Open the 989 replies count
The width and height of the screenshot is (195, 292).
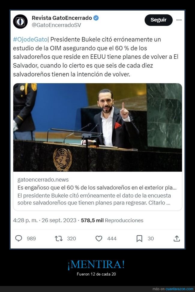click(31, 239)
